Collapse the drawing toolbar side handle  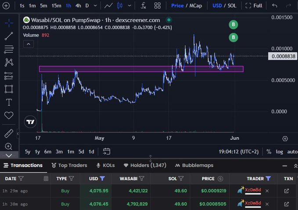pyautogui.click(x=18, y=134)
